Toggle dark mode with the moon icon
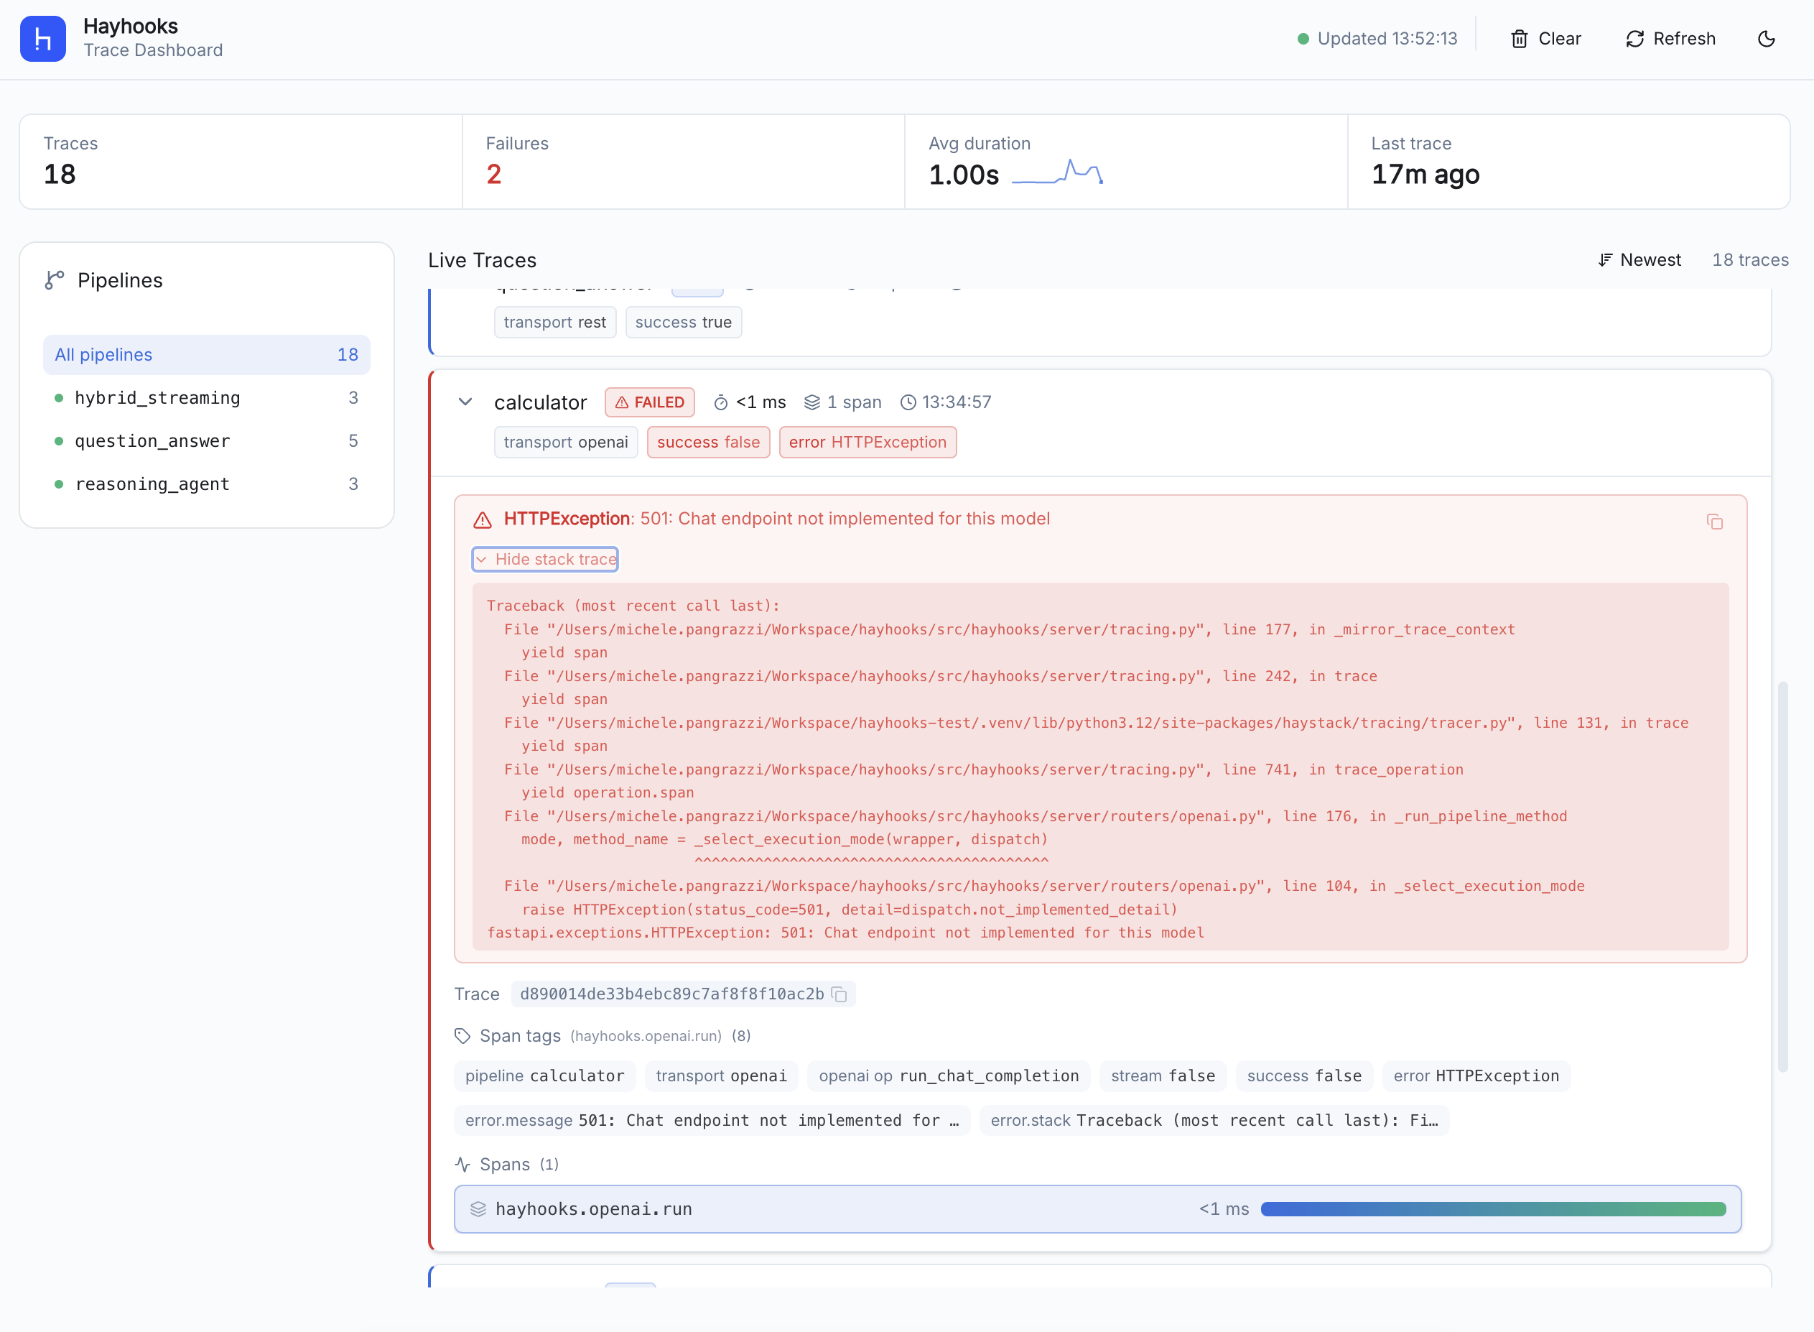Image resolution: width=1814 pixels, height=1332 pixels. (1766, 39)
